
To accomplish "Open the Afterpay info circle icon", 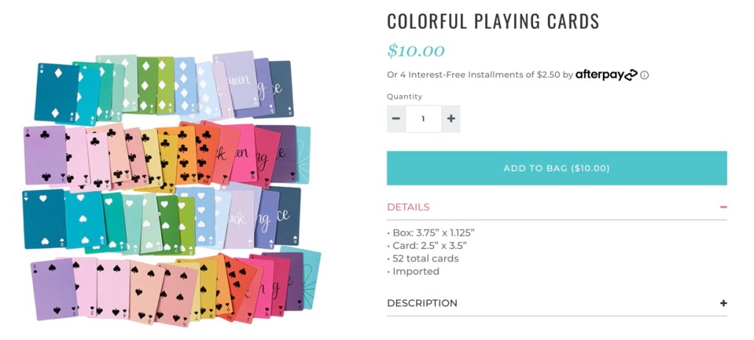I will (x=644, y=75).
